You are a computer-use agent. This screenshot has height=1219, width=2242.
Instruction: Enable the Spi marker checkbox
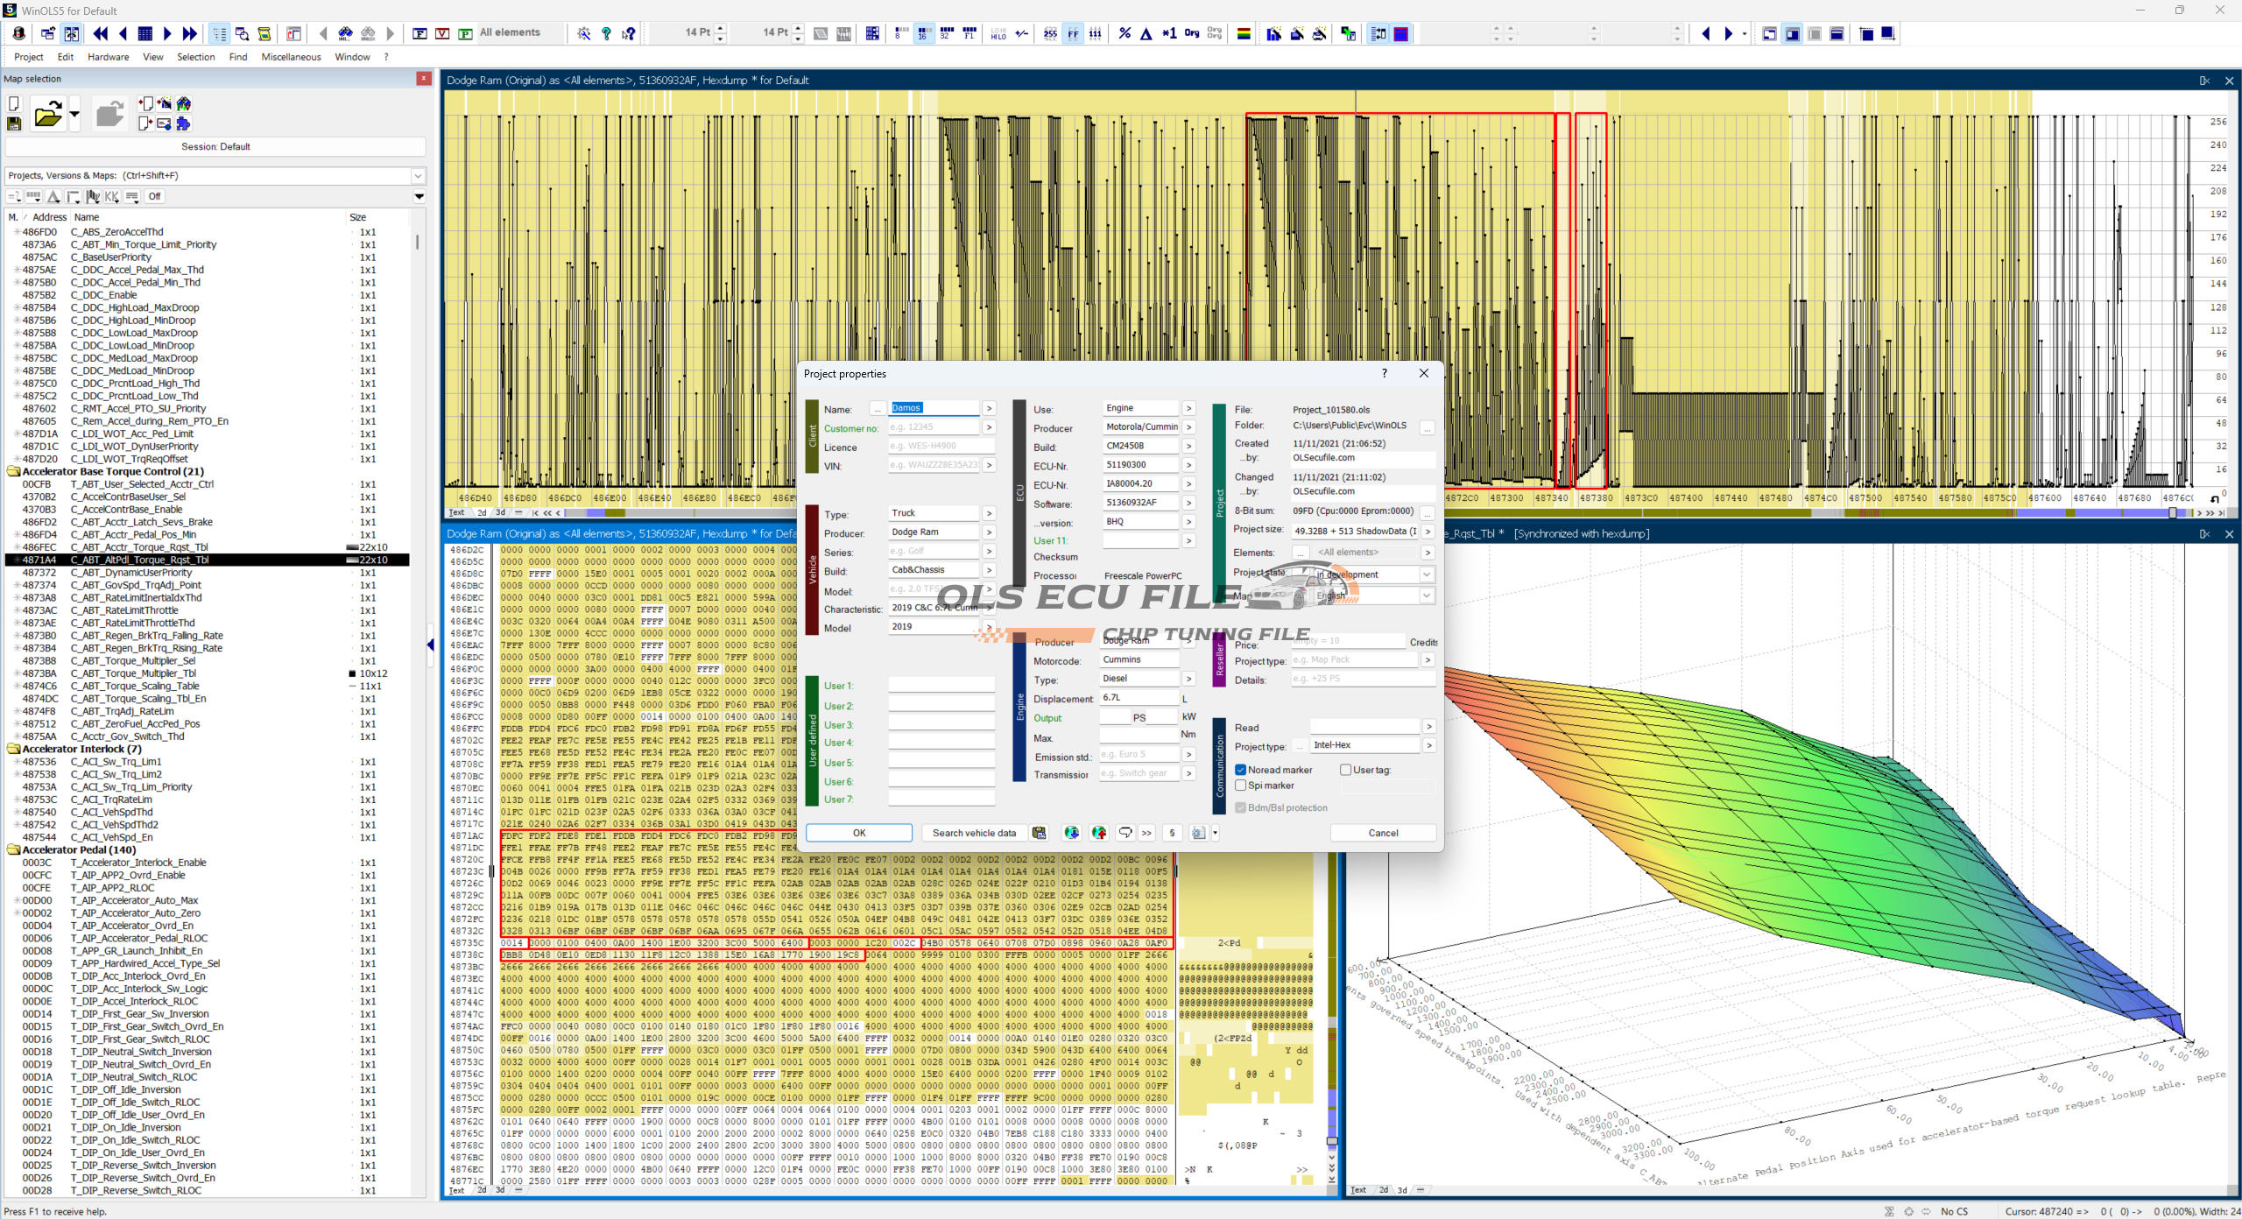click(x=1241, y=786)
